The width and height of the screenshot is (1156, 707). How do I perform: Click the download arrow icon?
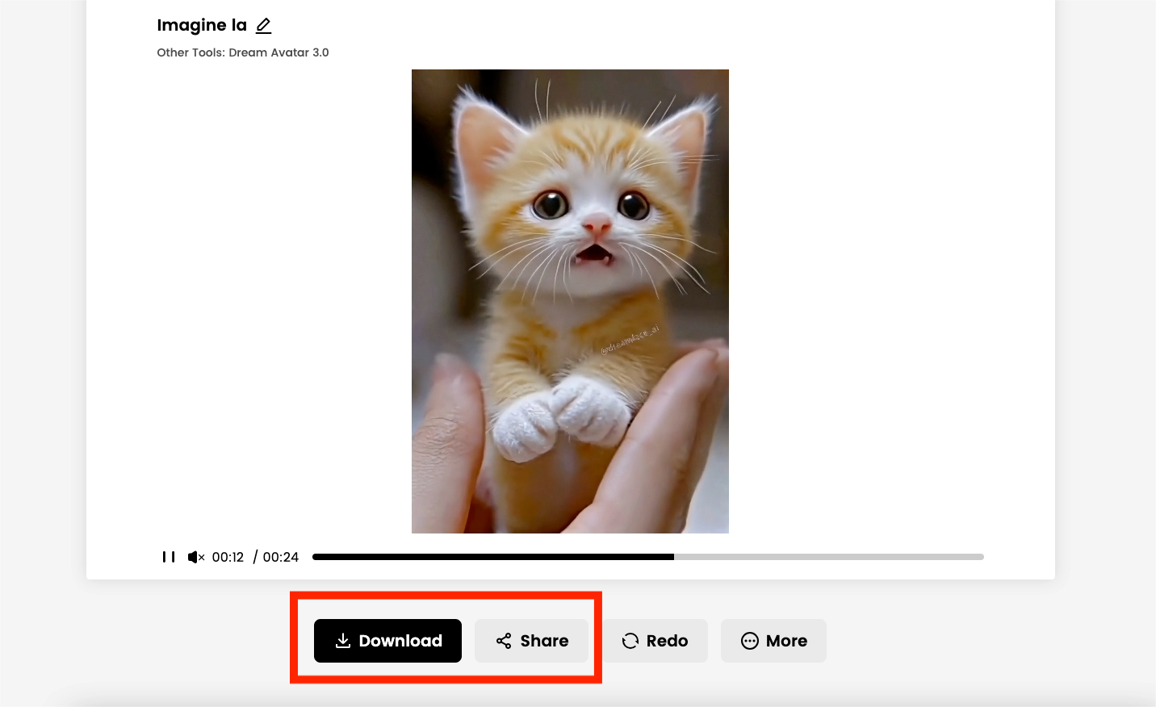tap(343, 641)
